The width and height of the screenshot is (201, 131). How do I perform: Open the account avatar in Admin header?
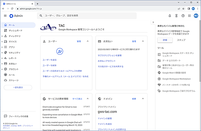(196, 16)
